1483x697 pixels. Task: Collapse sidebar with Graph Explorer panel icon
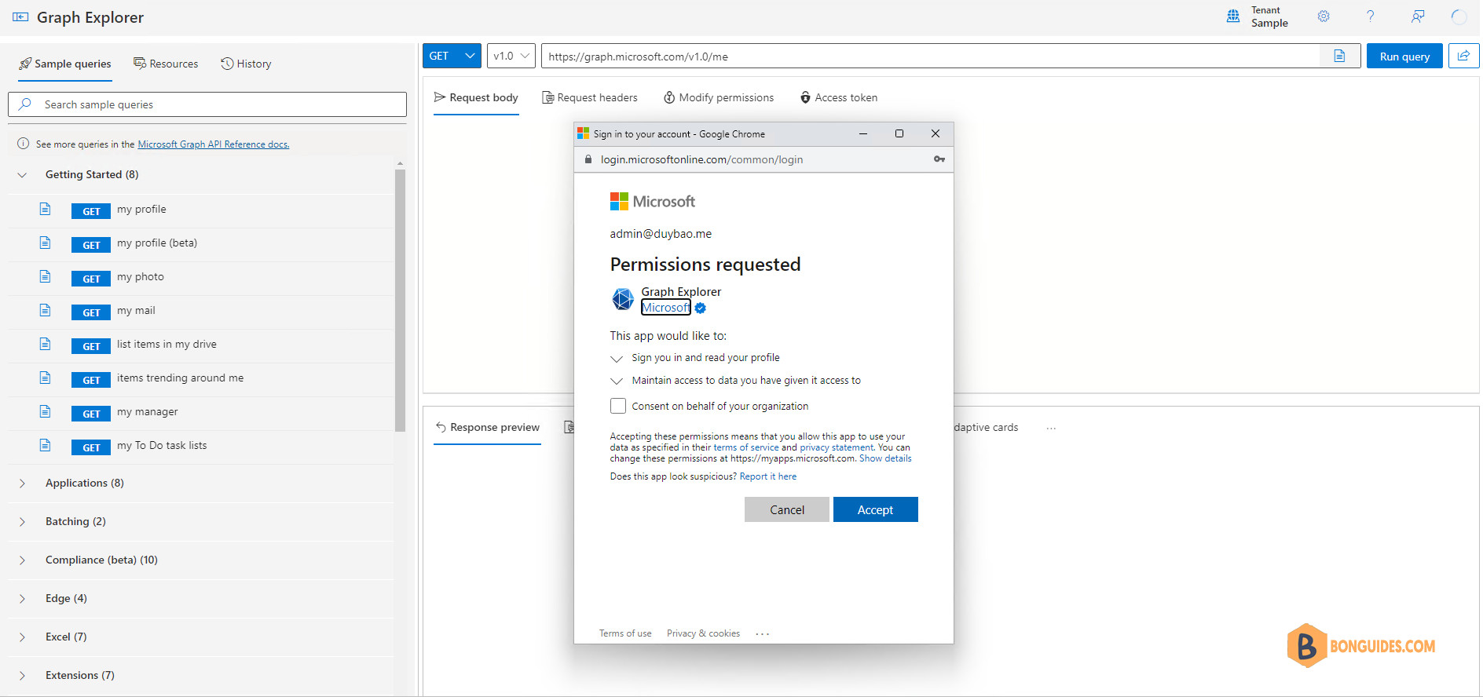(20, 17)
